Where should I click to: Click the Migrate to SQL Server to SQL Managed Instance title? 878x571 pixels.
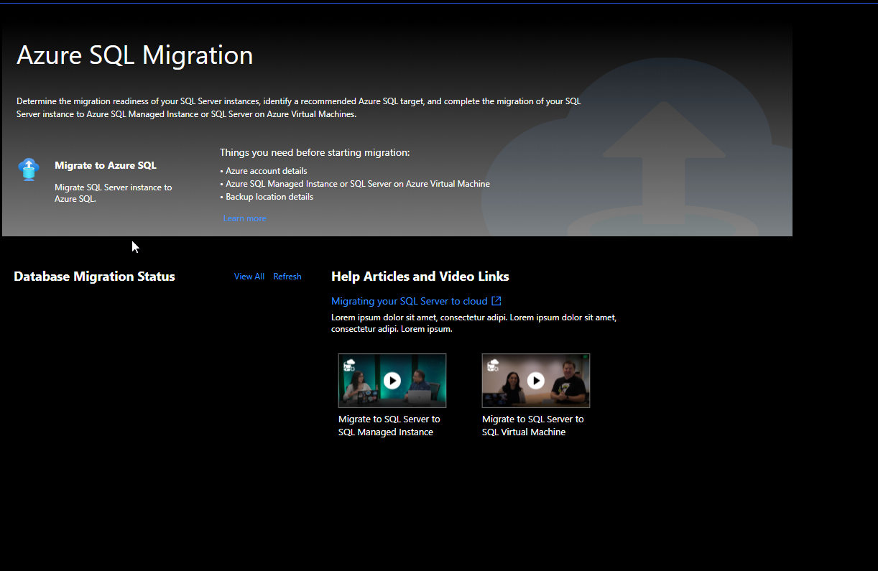pos(389,425)
